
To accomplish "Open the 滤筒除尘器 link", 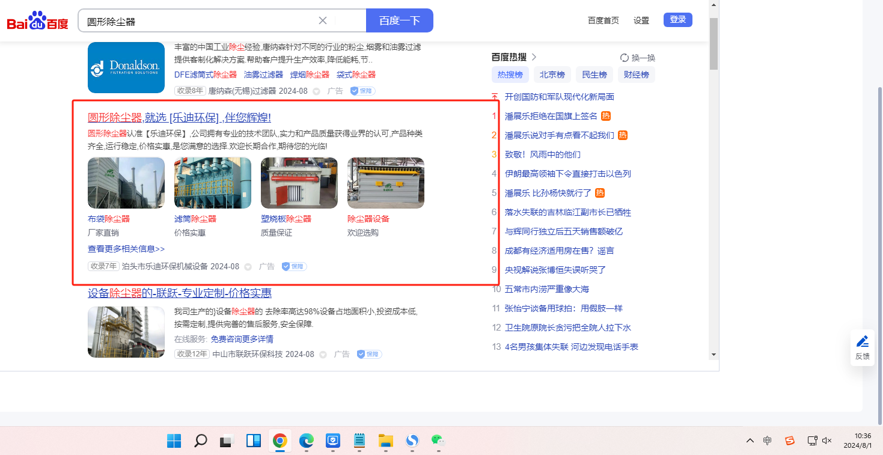I will pos(195,219).
